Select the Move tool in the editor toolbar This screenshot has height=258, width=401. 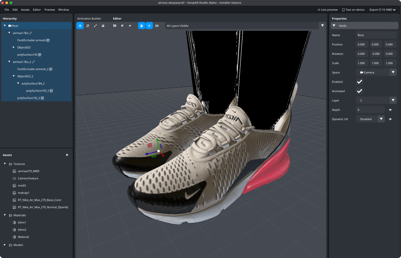(80, 26)
